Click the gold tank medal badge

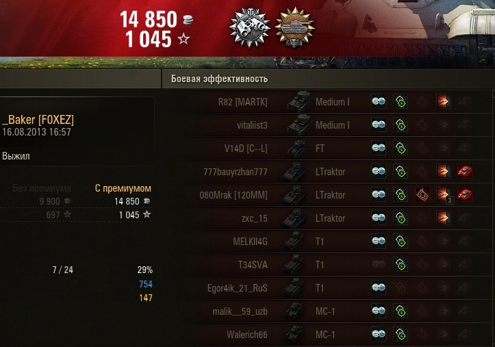(x=295, y=27)
